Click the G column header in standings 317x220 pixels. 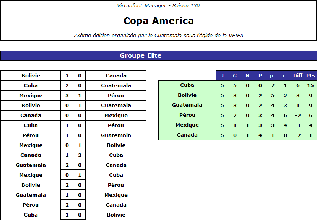pyautogui.click(x=235, y=76)
